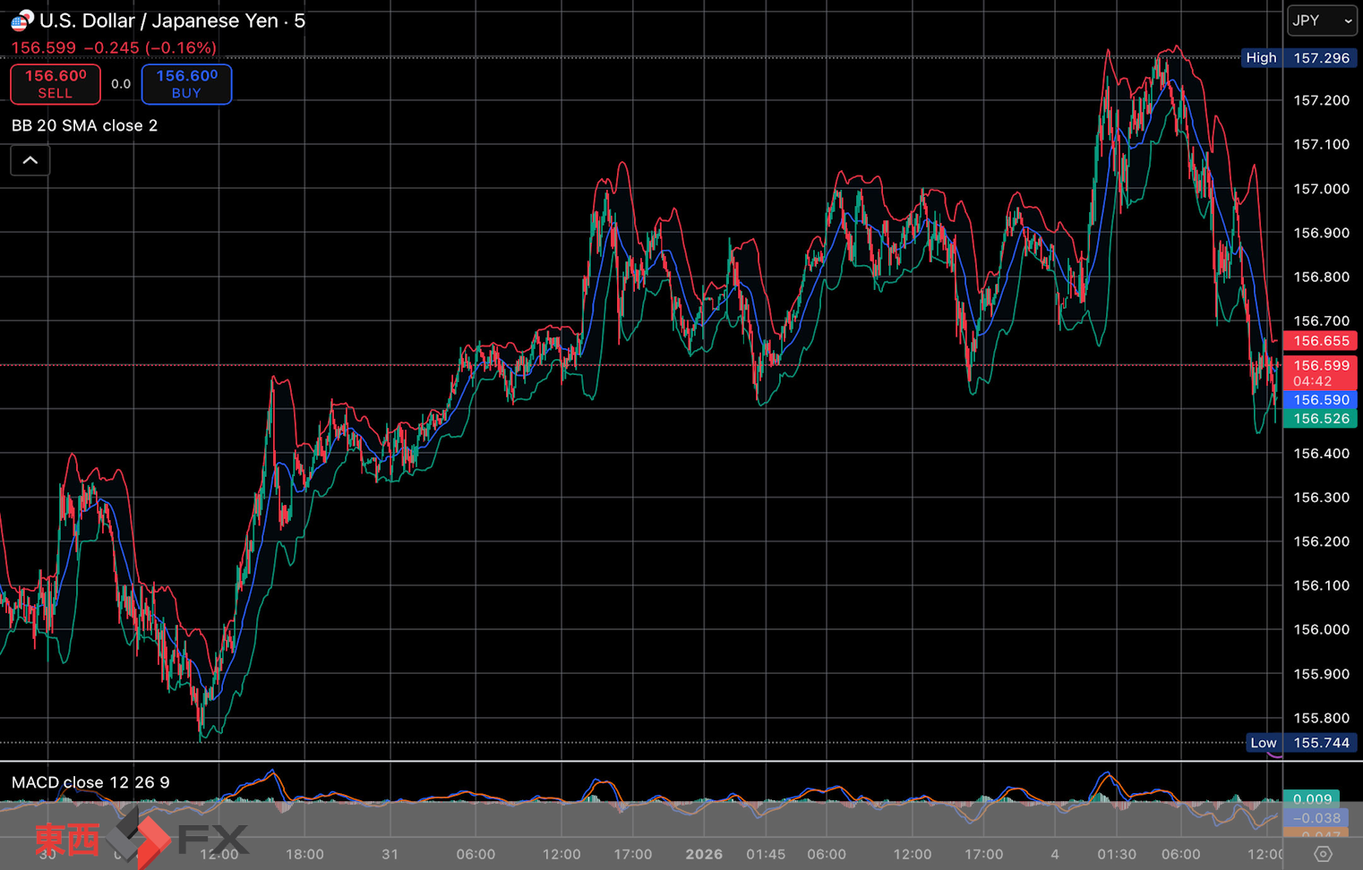Click the High 157.296 price label
Screen dimensions: 1363x870
[x=1299, y=58]
